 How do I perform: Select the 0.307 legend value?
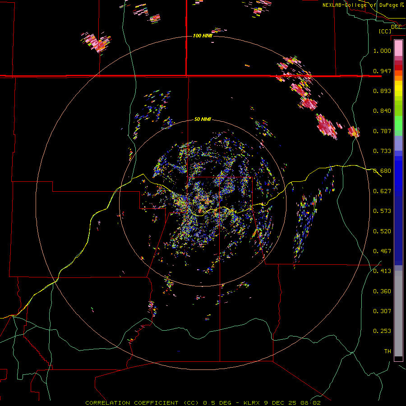[x=382, y=311]
